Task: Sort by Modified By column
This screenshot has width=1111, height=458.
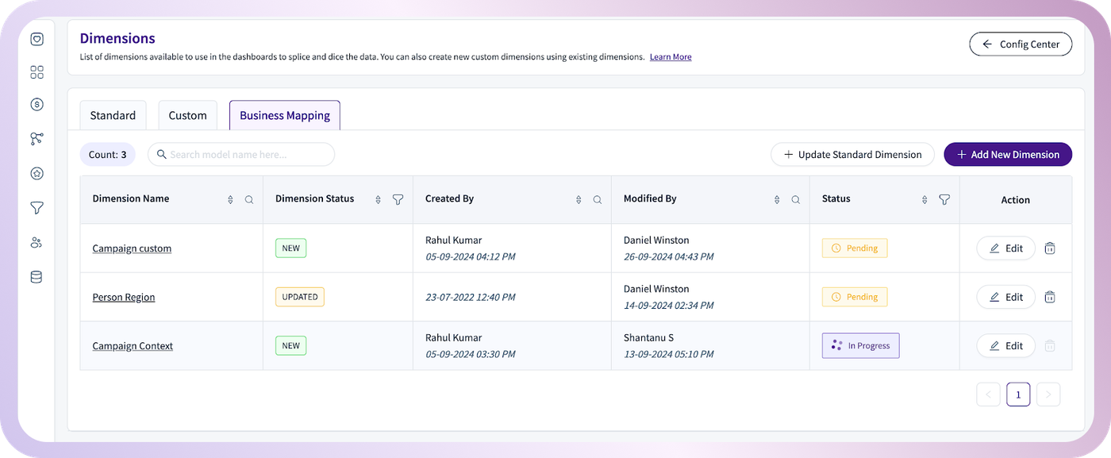Action: (x=777, y=200)
